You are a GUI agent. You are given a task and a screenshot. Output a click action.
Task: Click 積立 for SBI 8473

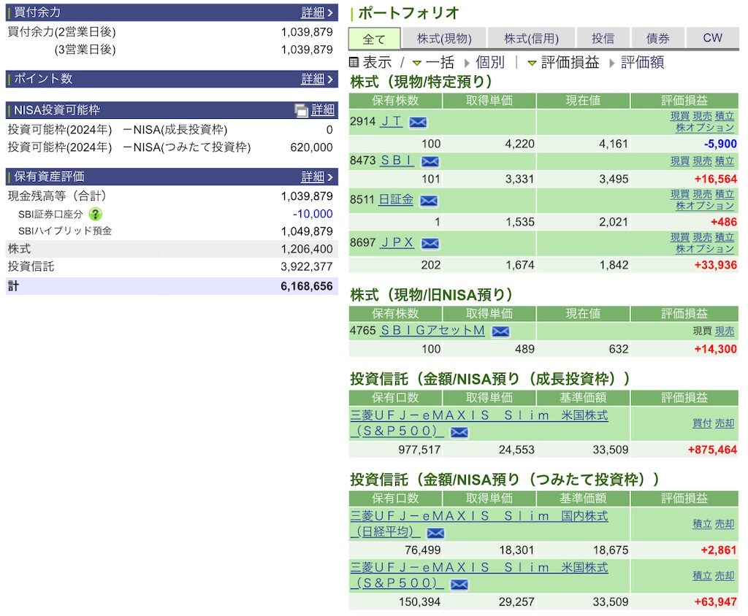725,161
